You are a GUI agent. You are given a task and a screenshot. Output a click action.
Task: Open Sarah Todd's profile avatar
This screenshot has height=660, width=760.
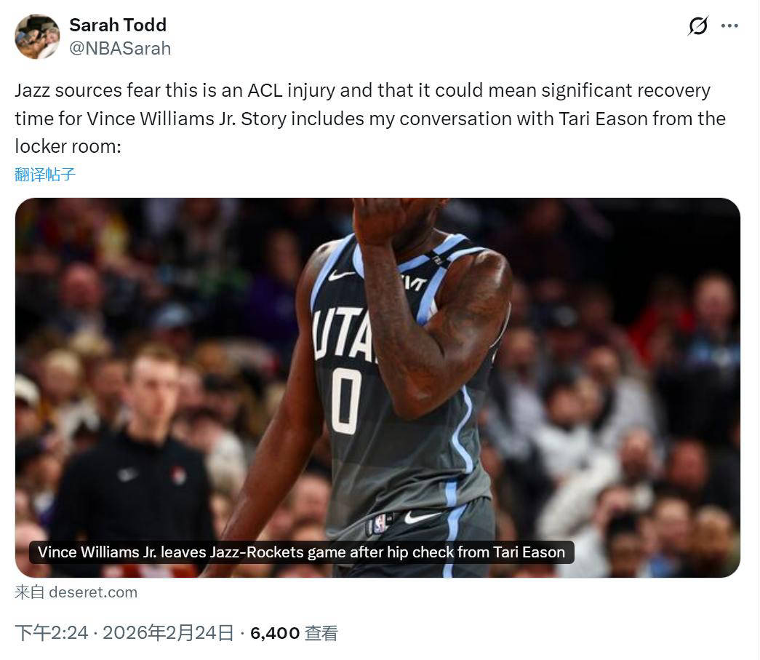[37, 36]
